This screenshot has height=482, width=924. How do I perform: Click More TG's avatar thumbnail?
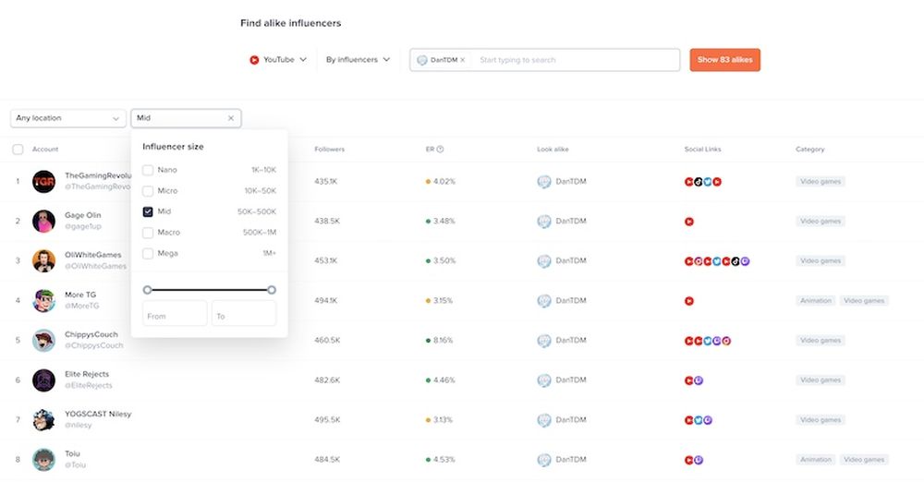(43, 300)
